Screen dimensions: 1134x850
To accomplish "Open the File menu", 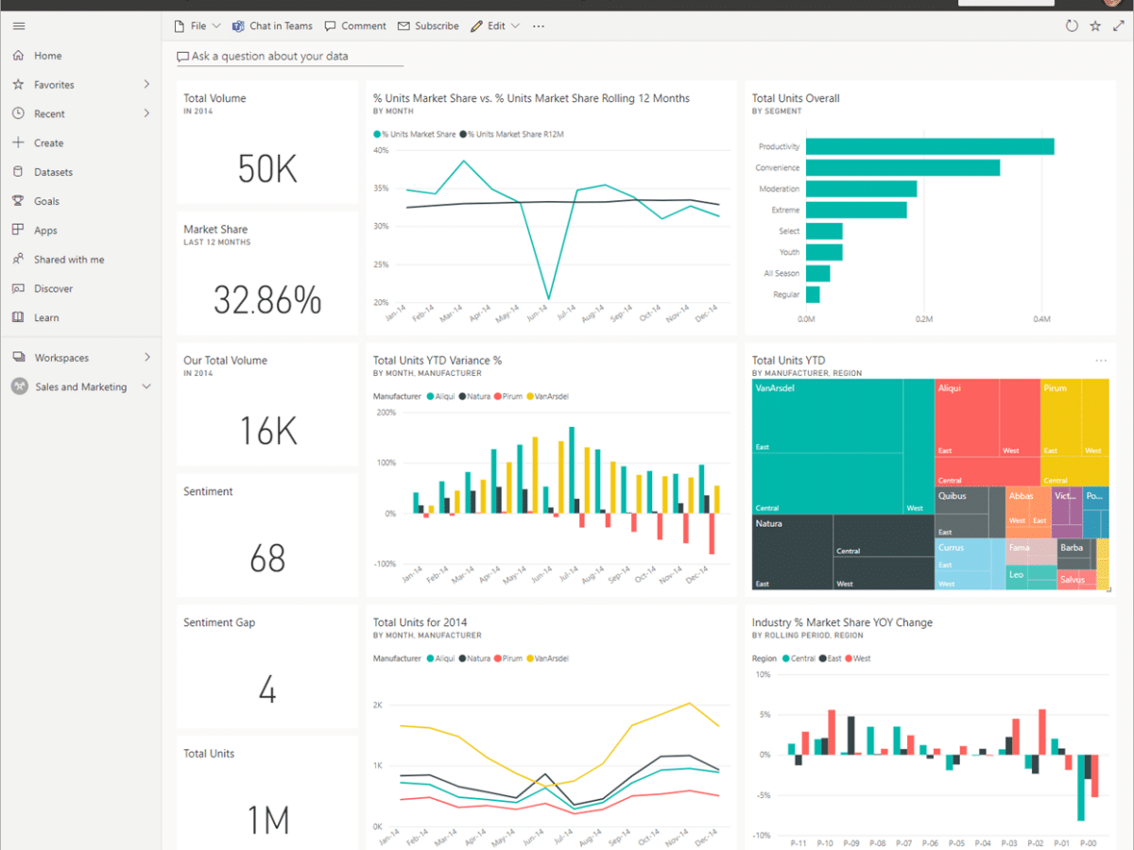I will point(197,26).
